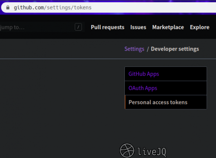This screenshot has height=158, width=216.
Task: Click the padlock icon in address bar
Action: 8,7
